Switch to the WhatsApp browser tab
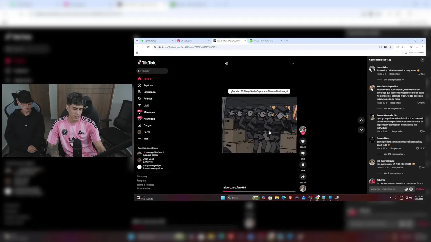The image size is (431, 242). (x=157, y=41)
